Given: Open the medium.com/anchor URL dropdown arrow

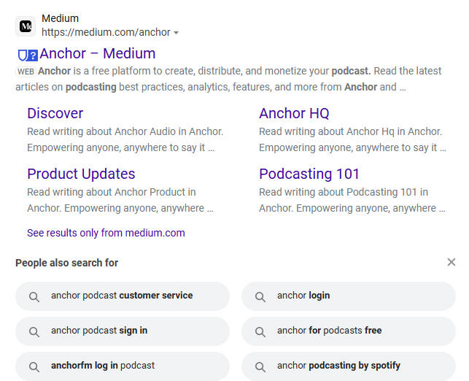Looking at the screenshot, I should [x=177, y=33].
